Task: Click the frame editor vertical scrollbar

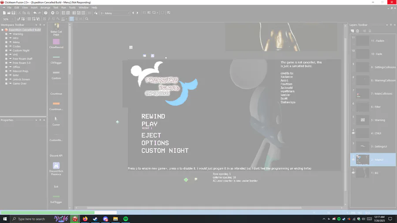Action: [345, 114]
